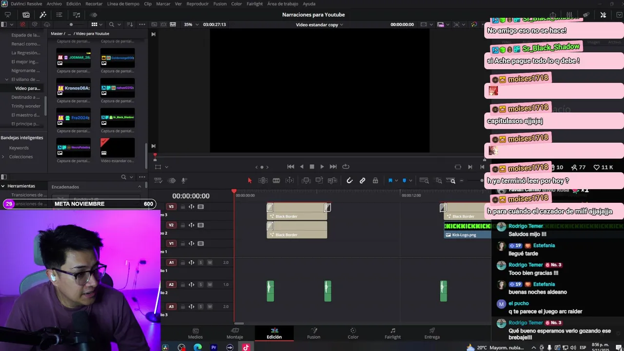Jump to the first frame button
The width and height of the screenshot is (624, 351).
(291, 167)
